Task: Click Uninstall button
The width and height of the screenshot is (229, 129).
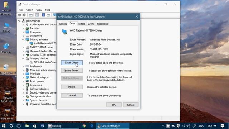Action: pos(72,95)
